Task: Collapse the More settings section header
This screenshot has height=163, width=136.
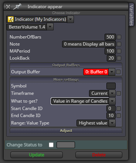Action: (x=66, y=80)
